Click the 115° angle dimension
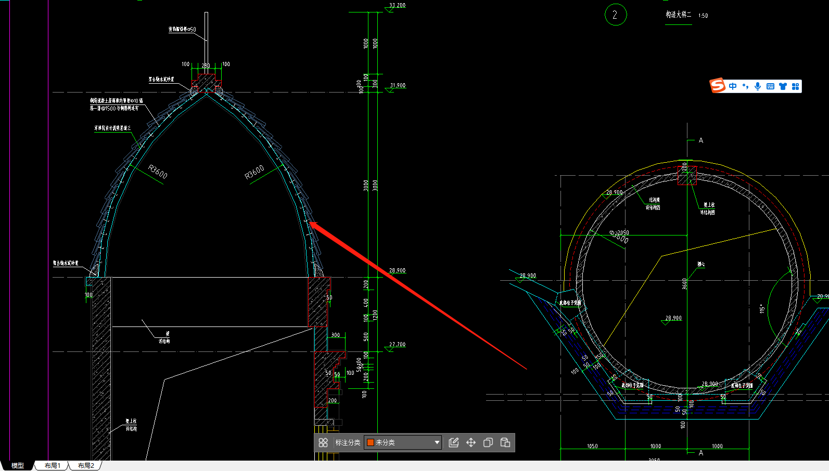 tap(762, 309)
